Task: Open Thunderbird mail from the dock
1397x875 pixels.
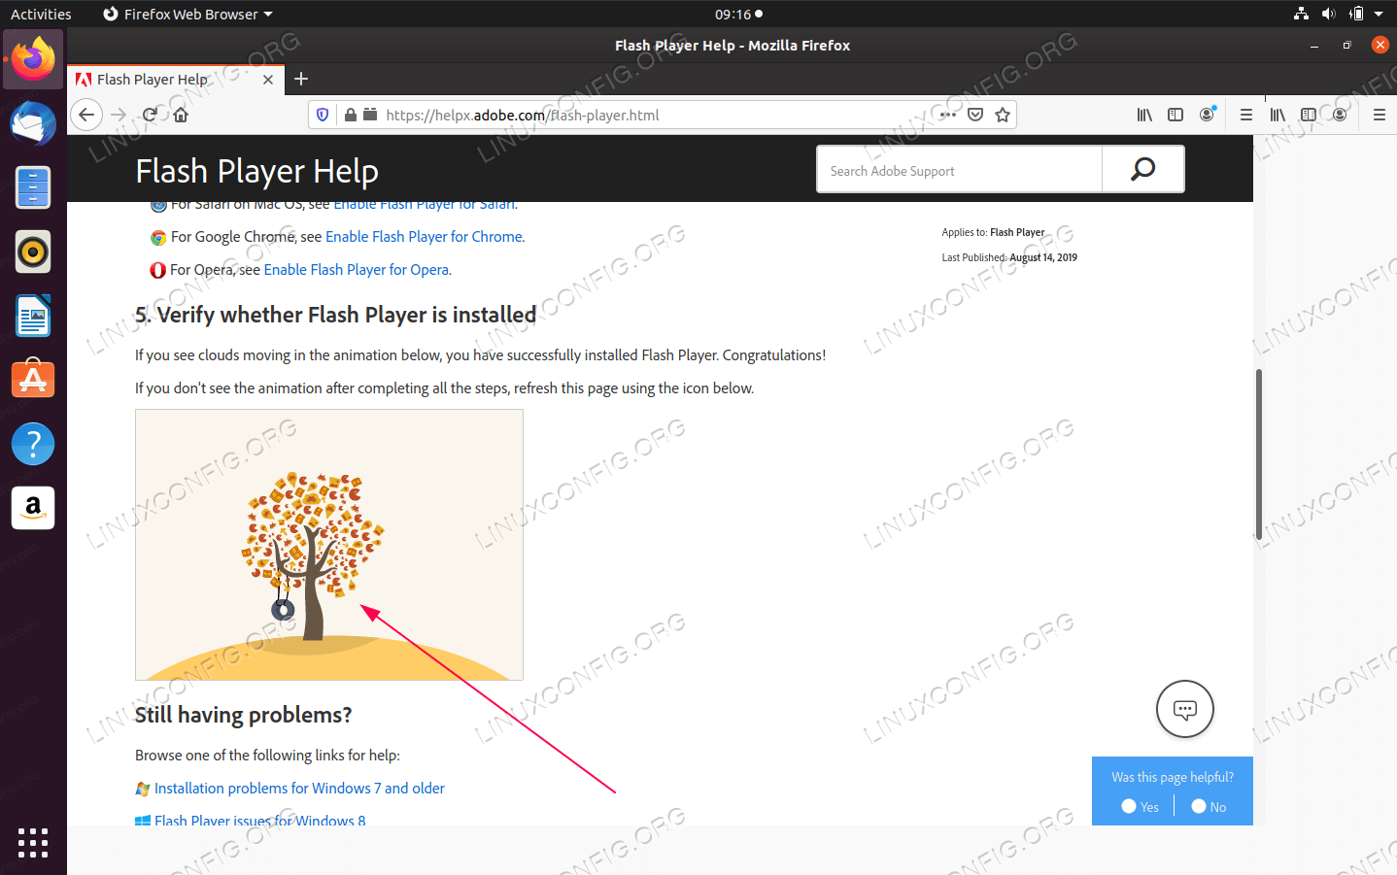Action: pos(33,123)
